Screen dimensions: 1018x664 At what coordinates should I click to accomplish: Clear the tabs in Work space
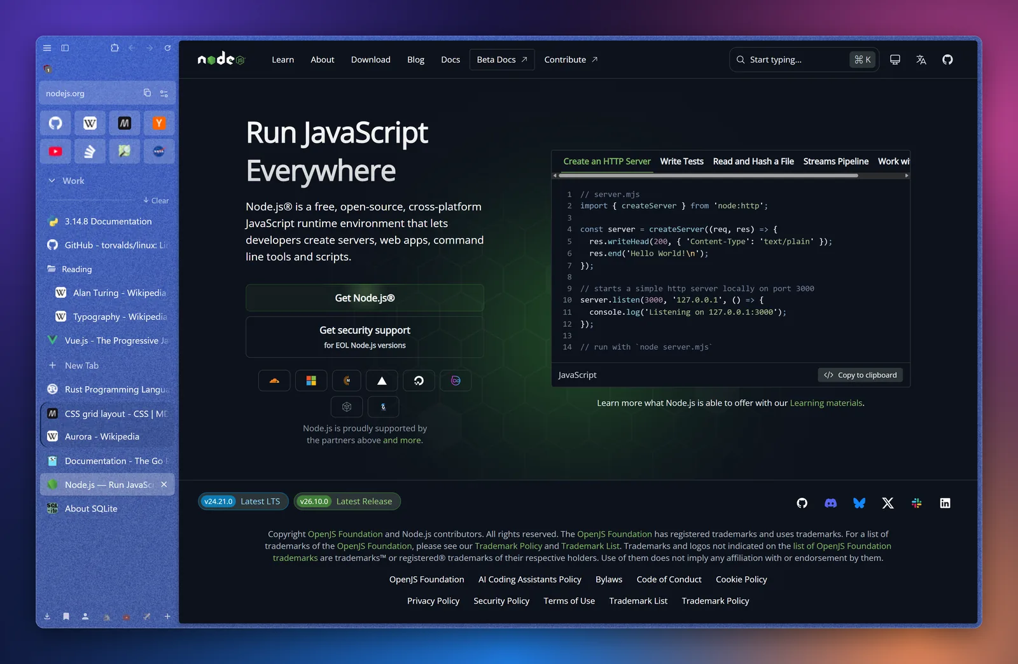pyautogui.click(x=156, y=200)
